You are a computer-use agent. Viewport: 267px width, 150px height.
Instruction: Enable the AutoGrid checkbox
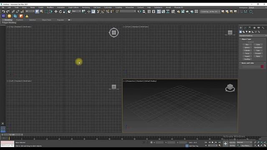coord(247,42)
